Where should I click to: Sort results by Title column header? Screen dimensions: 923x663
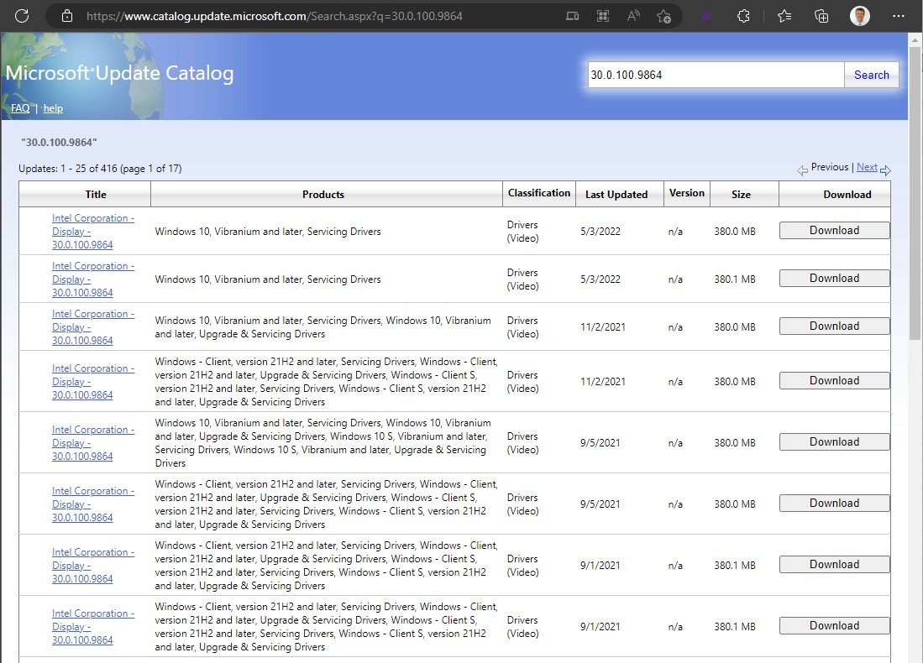coord(96,194)
